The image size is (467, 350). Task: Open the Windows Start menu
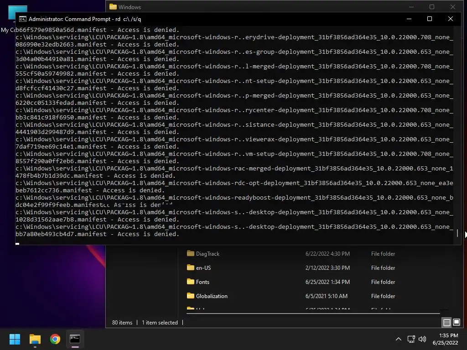coord(15,339)
